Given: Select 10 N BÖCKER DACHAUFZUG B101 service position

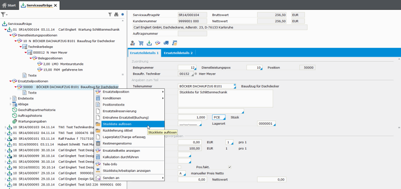Looking at the screenshot, I should pyautogui.click(x=66, y=41).
